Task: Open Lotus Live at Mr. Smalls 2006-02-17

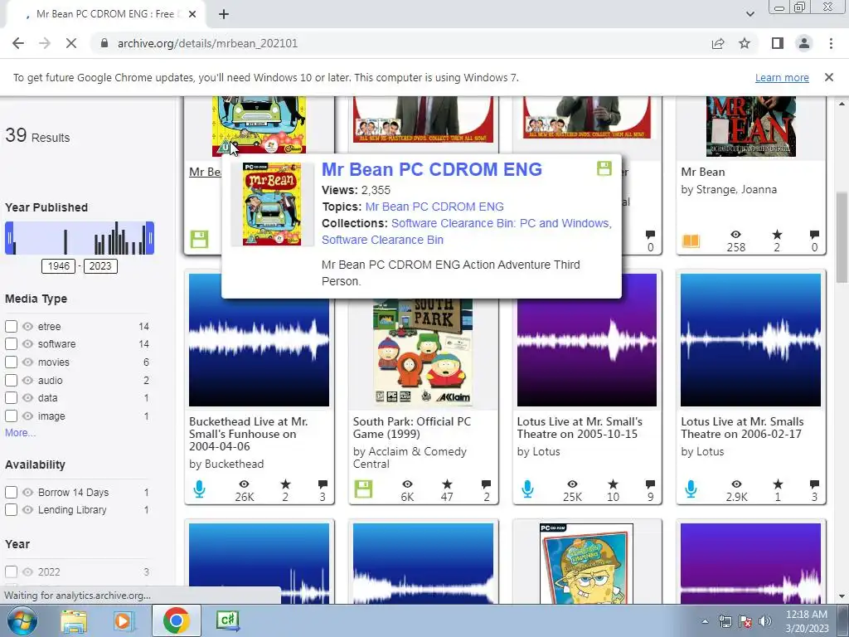Action: (742, 427)
